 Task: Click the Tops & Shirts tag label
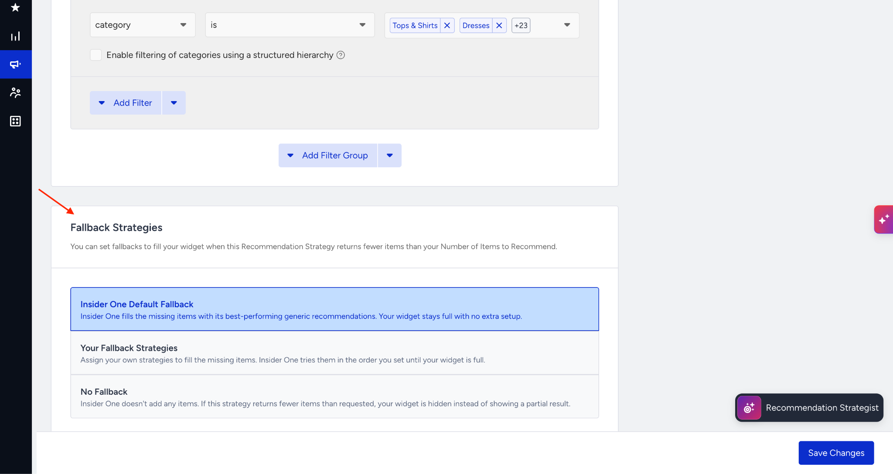click(415, 25)
